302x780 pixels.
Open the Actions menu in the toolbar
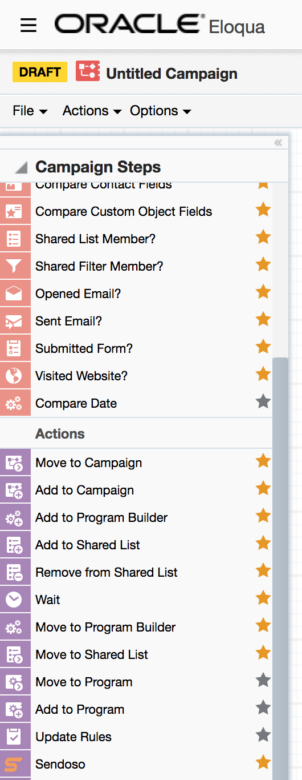point(92,111)
